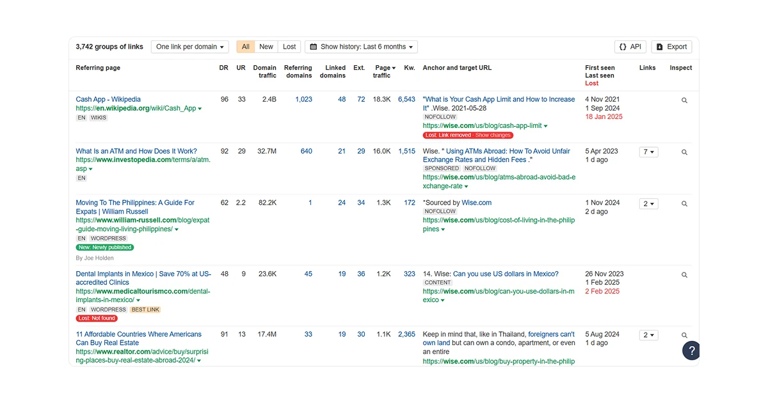Screen dimensions: 768x403
Task: Inspect the Investopedia ATM row
Action: pos(684,152)
